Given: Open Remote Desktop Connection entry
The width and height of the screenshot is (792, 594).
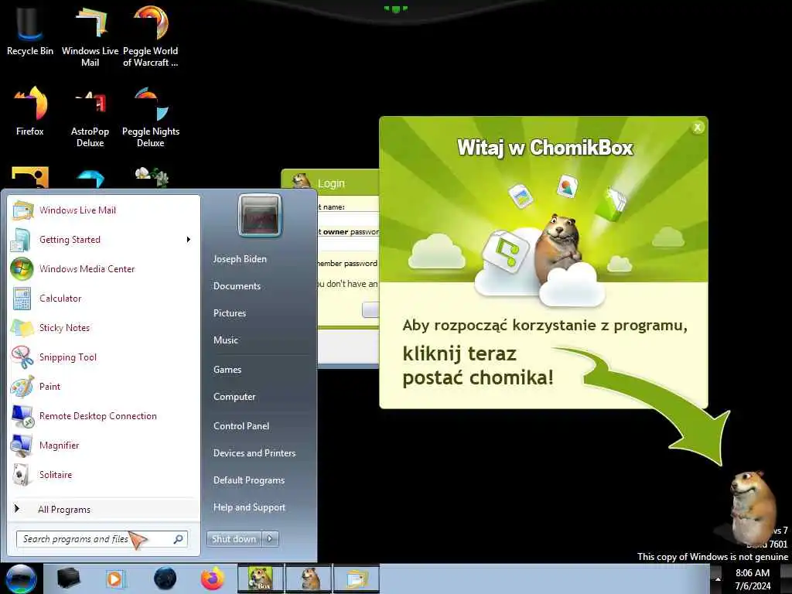Looking at the screenshot, I should point(104,415).
